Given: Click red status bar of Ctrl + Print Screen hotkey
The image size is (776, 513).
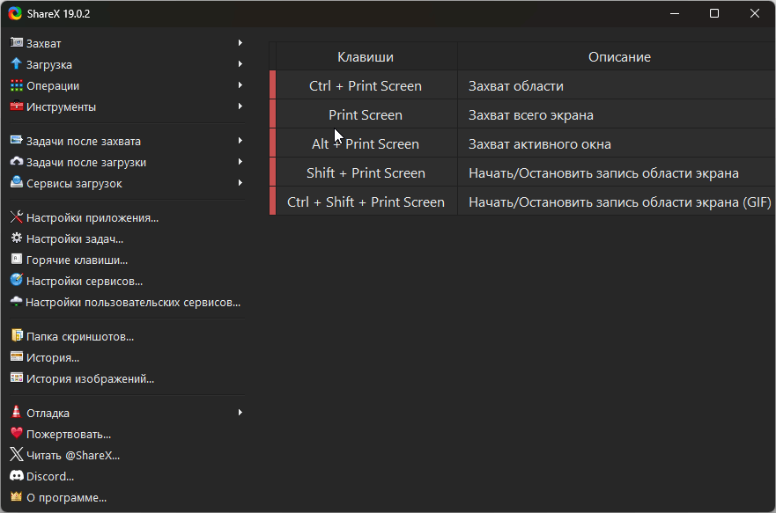Looking at the screenshot, I should point(273,85).
